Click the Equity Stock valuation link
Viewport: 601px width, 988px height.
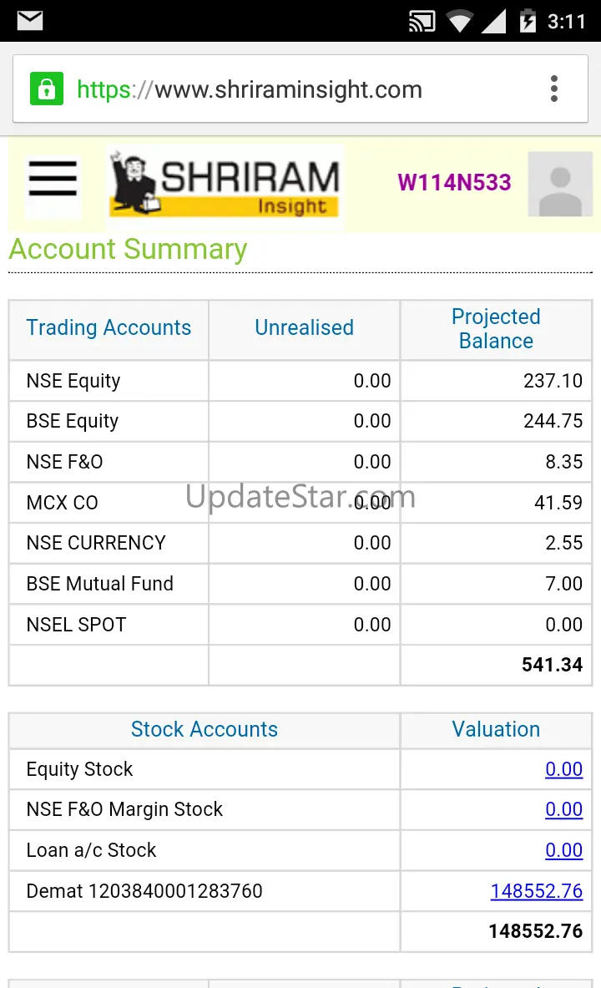pyautogui.click(x=563, y=769)
